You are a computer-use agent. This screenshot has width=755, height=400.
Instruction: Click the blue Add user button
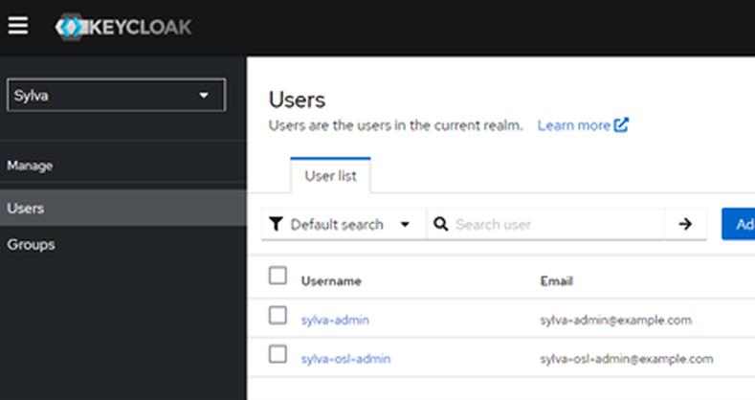738,224
